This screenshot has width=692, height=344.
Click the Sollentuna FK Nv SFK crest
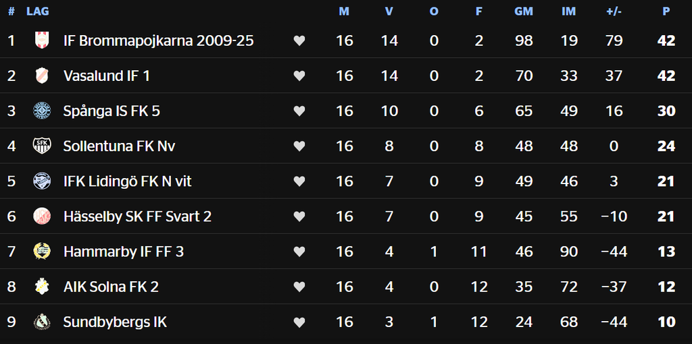(x=42, y=146)
